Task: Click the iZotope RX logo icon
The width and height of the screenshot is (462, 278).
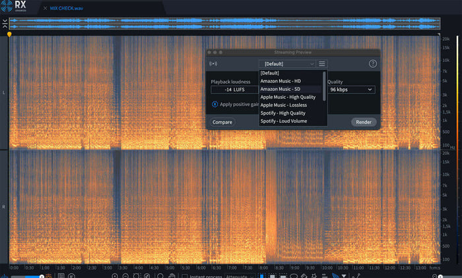Action: (x=7, y=5)
